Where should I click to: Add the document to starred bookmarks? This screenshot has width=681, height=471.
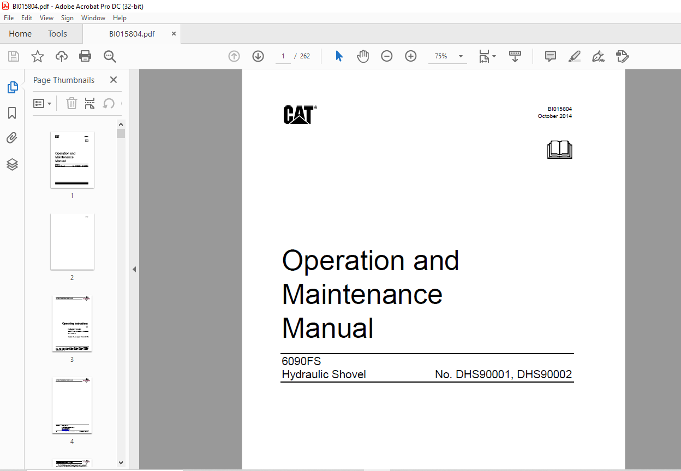pyautogui.click(x=37, y=56)
